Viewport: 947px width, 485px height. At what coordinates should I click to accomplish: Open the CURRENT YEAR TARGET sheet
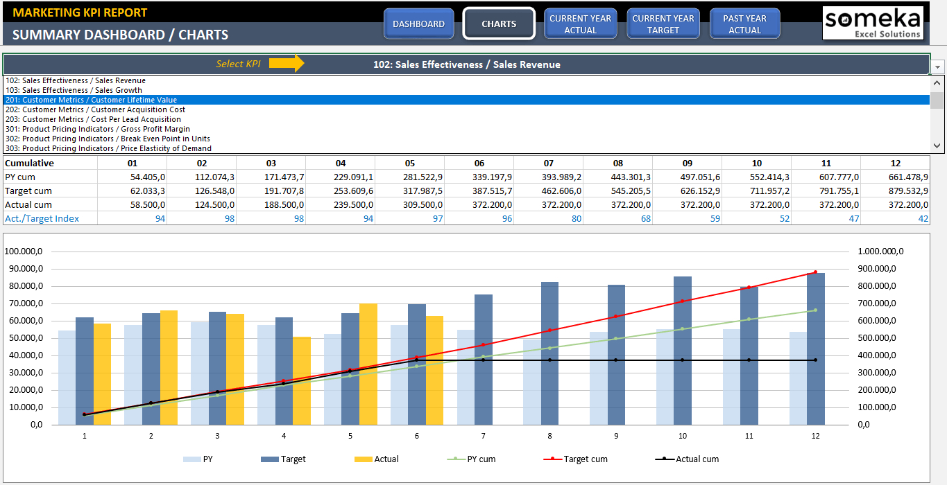coord(663,23)
